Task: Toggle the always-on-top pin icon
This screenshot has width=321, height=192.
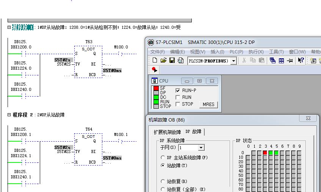Action: pos(290,61)
